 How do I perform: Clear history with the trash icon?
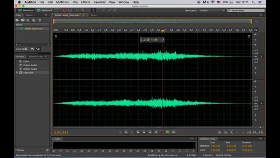pyautogui.click(x=47, y=150)
